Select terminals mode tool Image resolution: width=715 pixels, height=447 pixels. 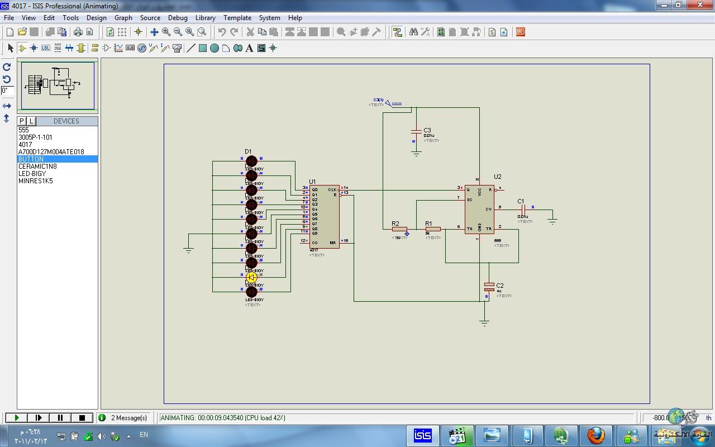[x=95, y=49]
